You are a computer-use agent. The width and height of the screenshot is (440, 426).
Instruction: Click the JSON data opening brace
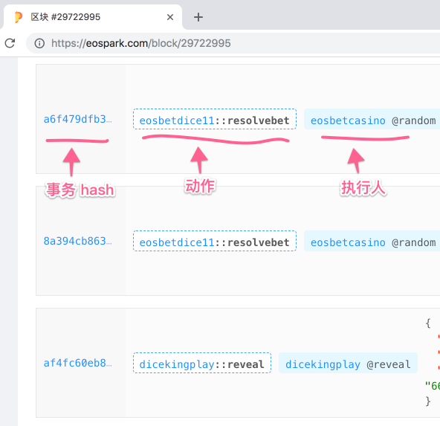click(428, 323)
